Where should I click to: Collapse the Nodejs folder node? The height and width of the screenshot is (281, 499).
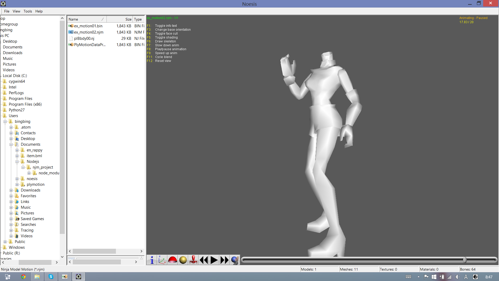click(x=17, y=162)
